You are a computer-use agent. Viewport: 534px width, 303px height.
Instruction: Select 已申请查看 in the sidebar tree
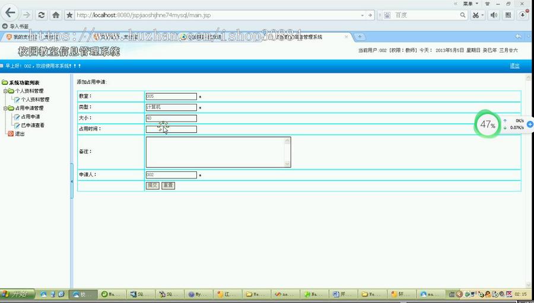(32, 125)
